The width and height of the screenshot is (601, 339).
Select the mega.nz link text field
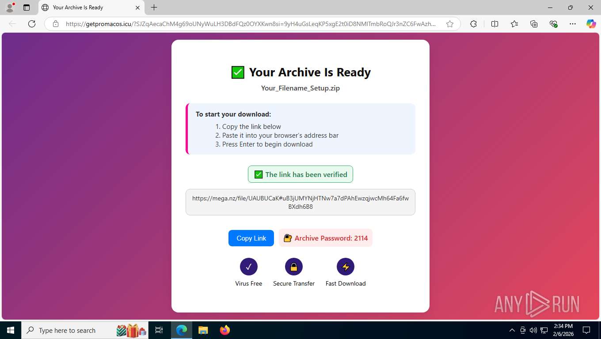coord(300,202)
